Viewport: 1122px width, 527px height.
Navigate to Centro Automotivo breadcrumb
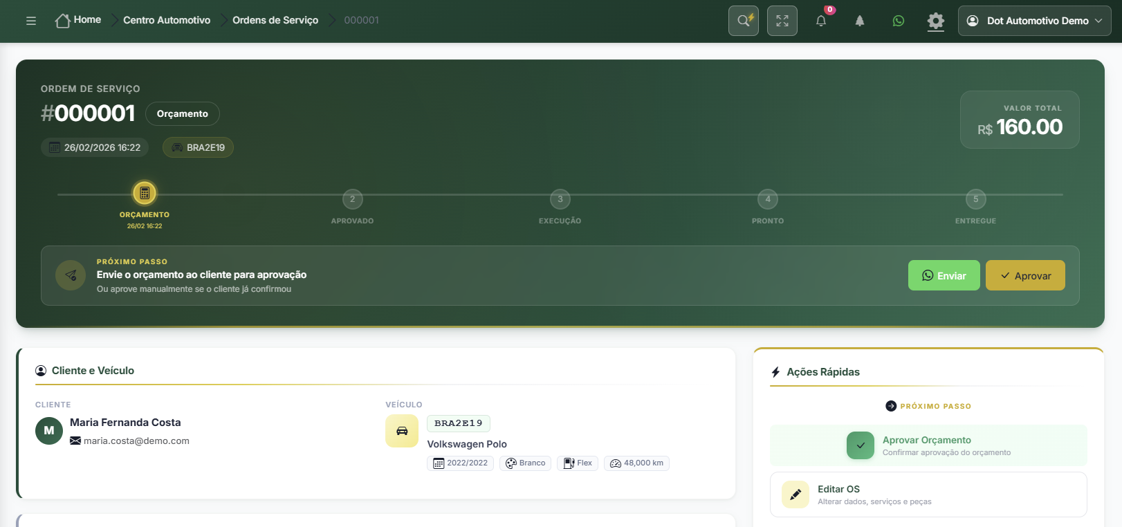click(167, 20)
